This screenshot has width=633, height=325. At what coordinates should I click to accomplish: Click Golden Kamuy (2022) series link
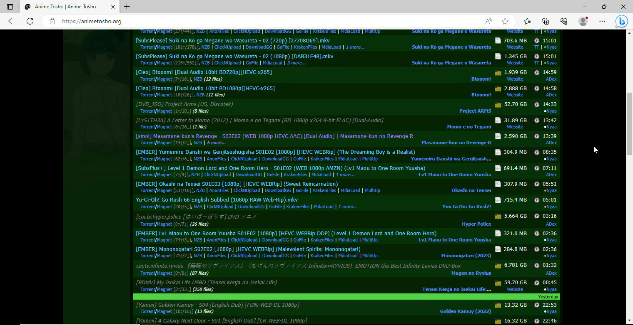[466, 312]
